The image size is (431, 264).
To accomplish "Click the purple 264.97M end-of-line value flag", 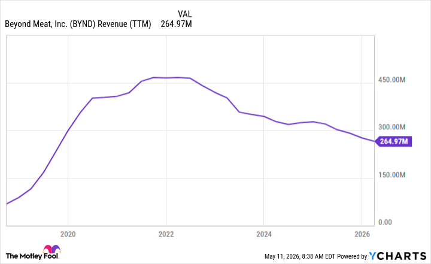I will 393,142.
